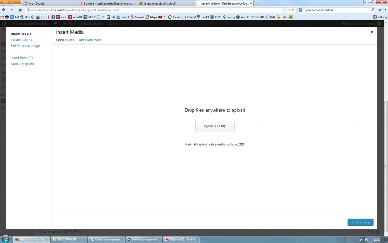Open the Kal calendar bookmark
The image size is (388, 243).
14,17
